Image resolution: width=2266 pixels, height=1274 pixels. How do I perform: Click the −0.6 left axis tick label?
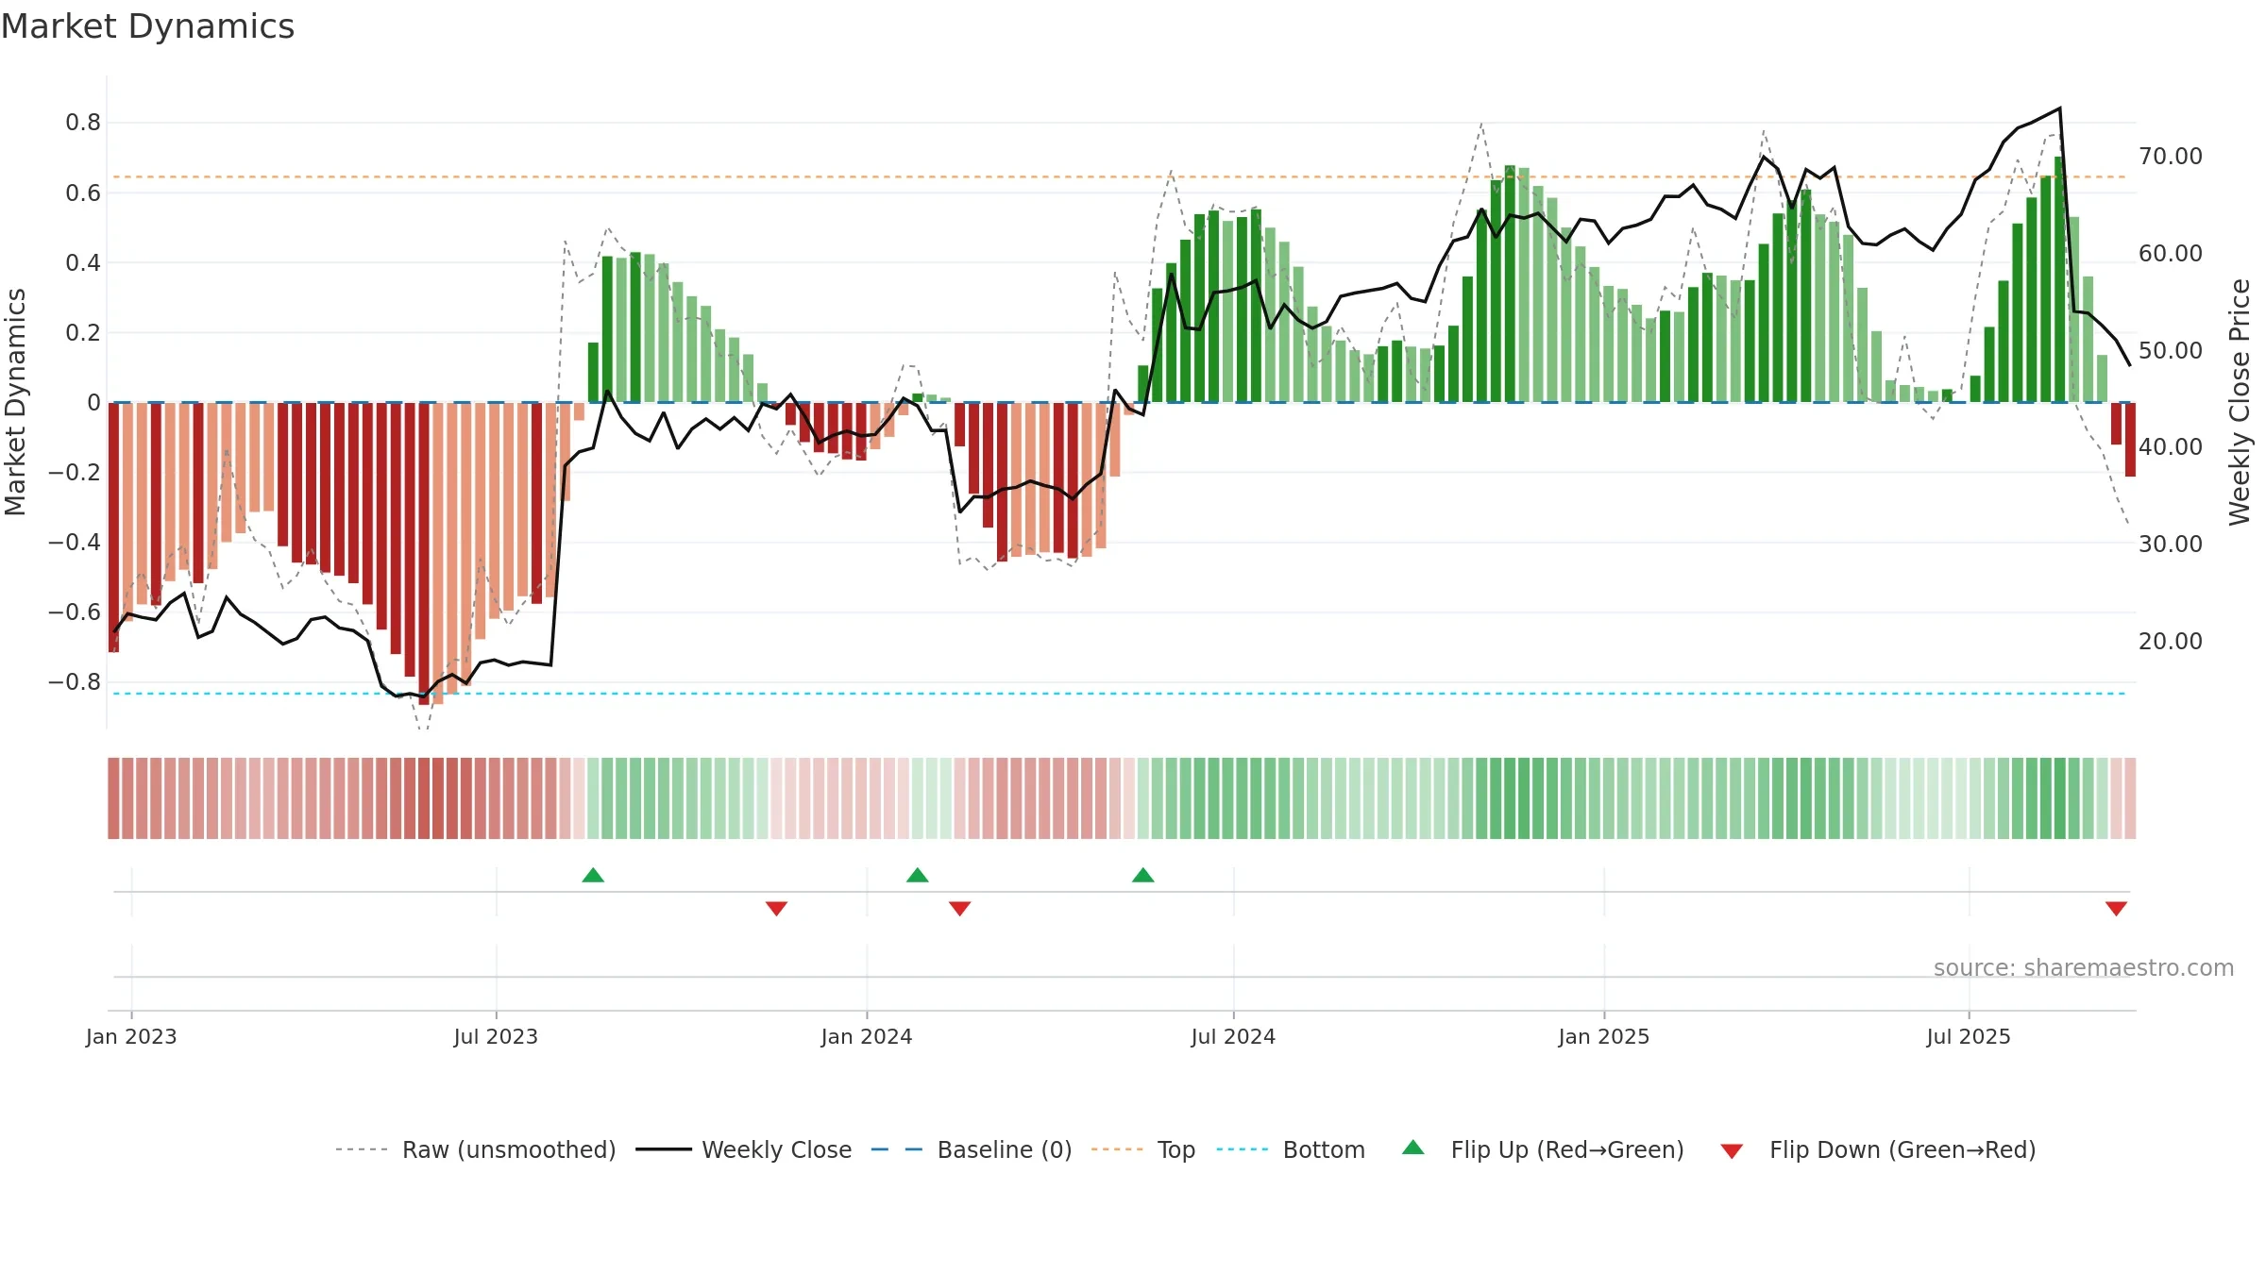click(x=75, y=612)
